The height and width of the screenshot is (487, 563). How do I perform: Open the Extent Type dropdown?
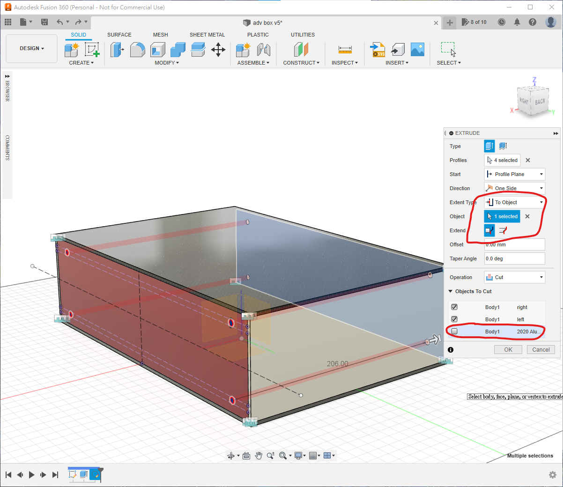(x=514, y=202)
